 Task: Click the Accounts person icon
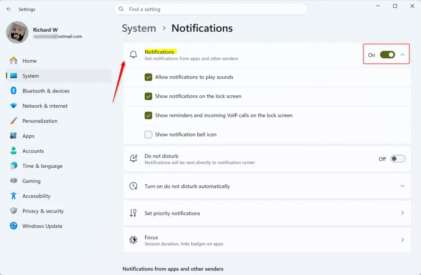14,151
